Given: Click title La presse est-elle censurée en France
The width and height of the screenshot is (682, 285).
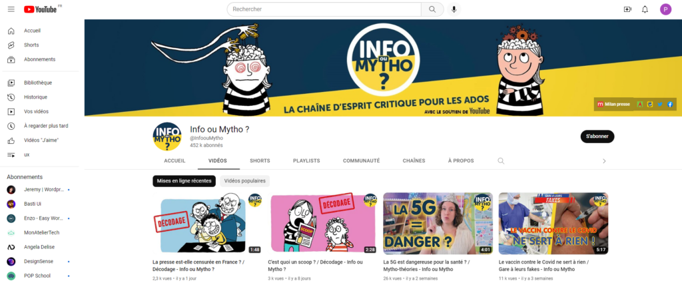Looking at the screenshot, I should pos(197,266).
